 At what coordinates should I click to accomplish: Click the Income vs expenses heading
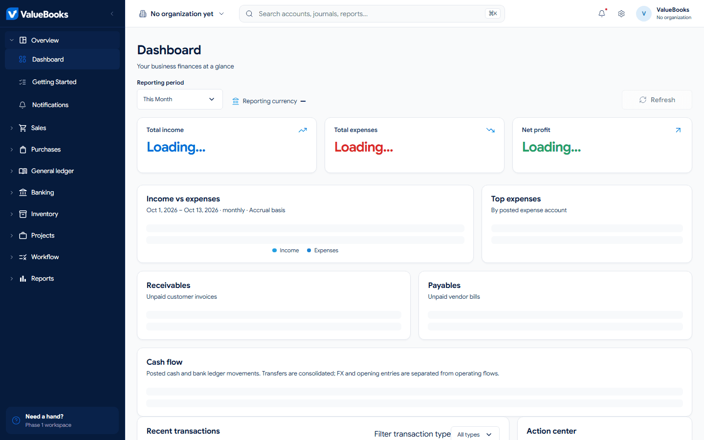pos(183,199)
